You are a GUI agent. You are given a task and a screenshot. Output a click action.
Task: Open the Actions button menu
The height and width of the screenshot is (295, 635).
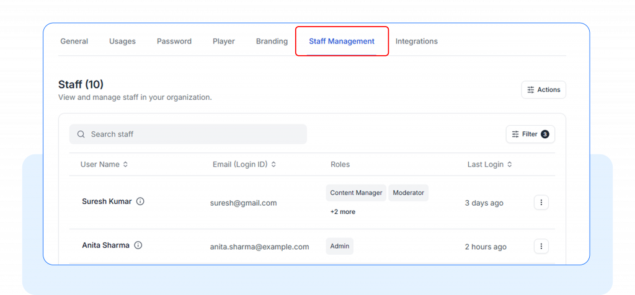[x=543, y=90]
